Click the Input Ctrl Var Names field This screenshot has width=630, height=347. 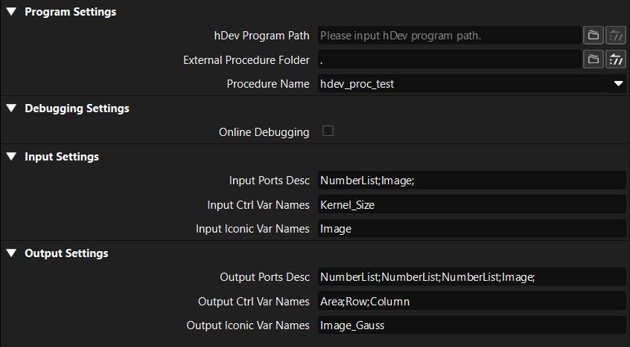[x=471, y=204]
